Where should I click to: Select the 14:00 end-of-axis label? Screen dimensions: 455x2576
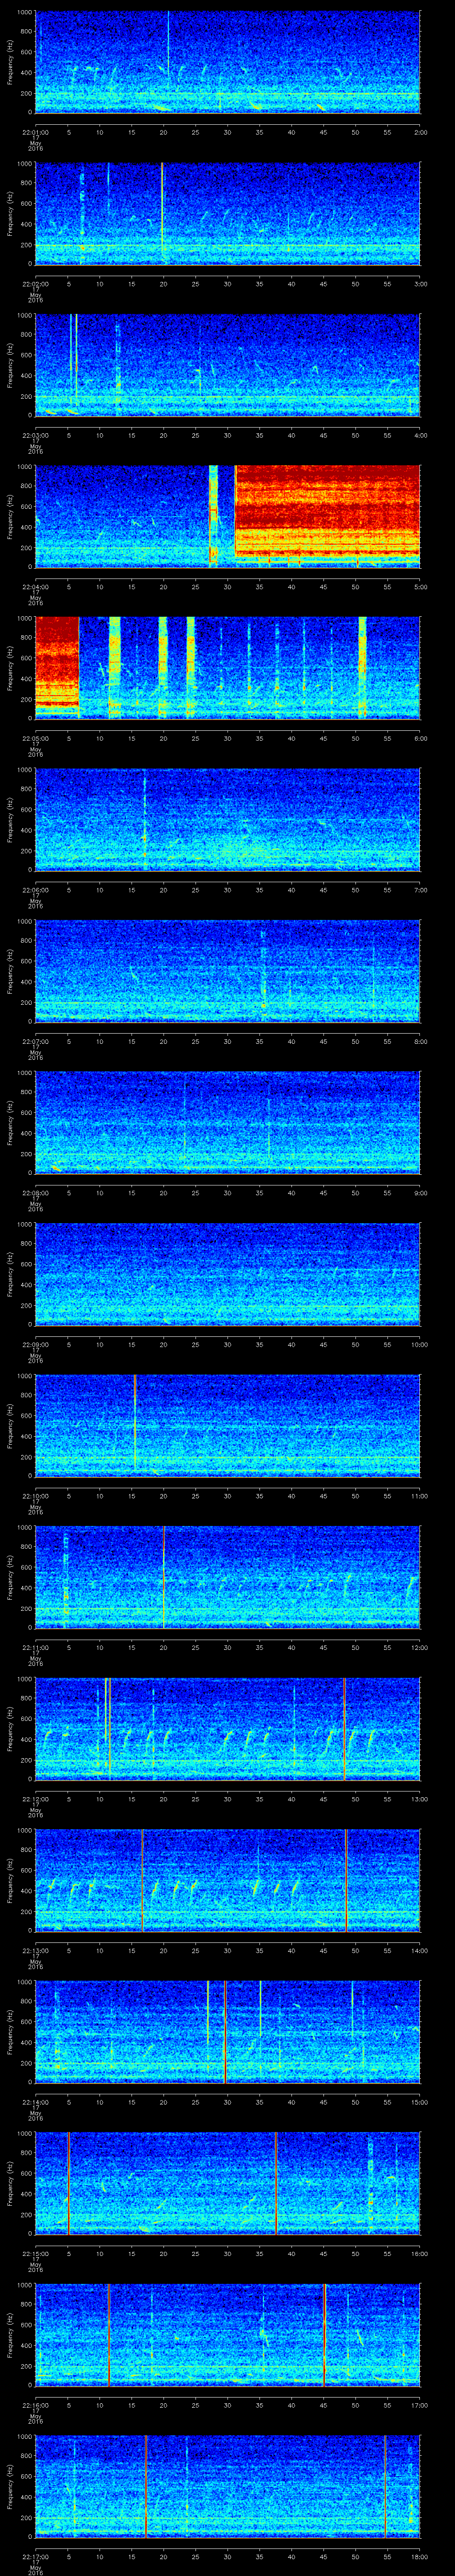click(419, 1950)
